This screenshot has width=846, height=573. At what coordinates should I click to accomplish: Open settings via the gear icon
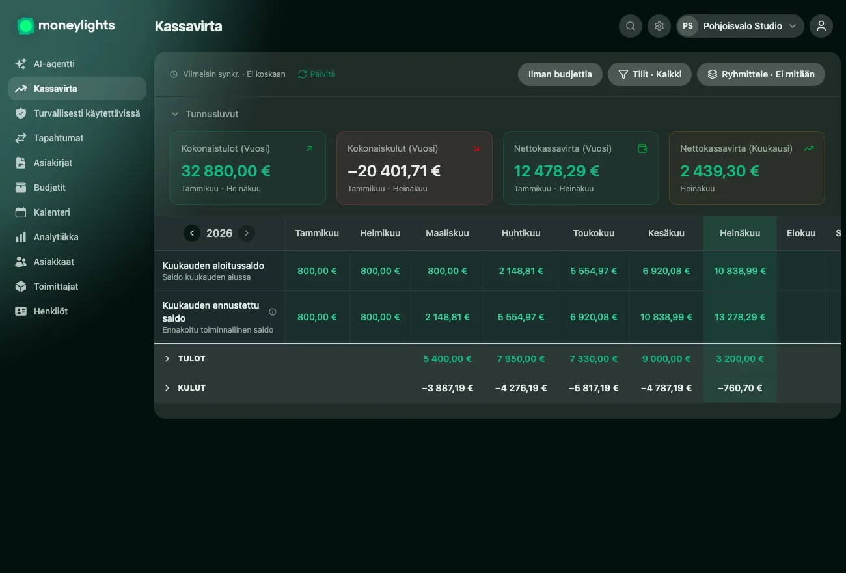[x=659, y=26]
